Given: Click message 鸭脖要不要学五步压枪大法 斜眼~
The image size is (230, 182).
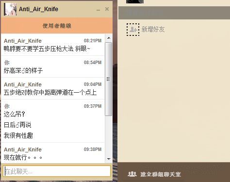Looking at the screenshot, I should point(47,49).
